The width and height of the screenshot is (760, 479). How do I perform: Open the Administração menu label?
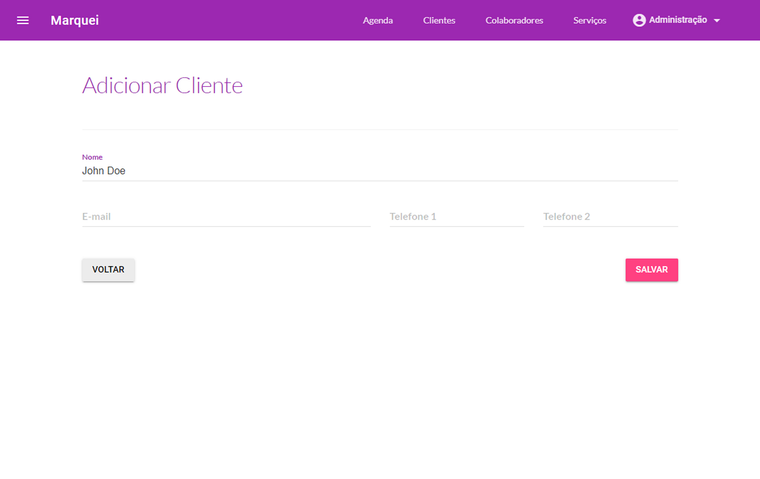[x=677, y=20]
